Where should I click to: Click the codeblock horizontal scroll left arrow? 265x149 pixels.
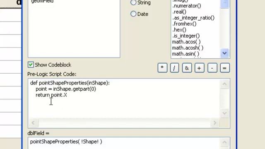click(x=33, y=123)
